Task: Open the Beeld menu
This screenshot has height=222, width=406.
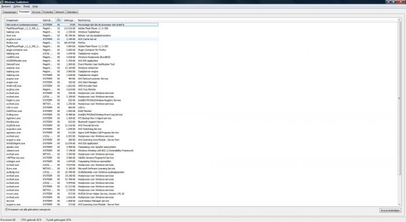Action: 27,6
